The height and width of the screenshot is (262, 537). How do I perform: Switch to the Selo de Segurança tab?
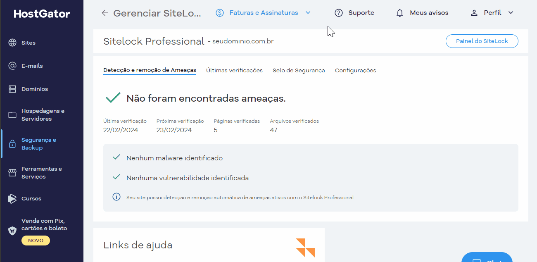tap(299, 70)
